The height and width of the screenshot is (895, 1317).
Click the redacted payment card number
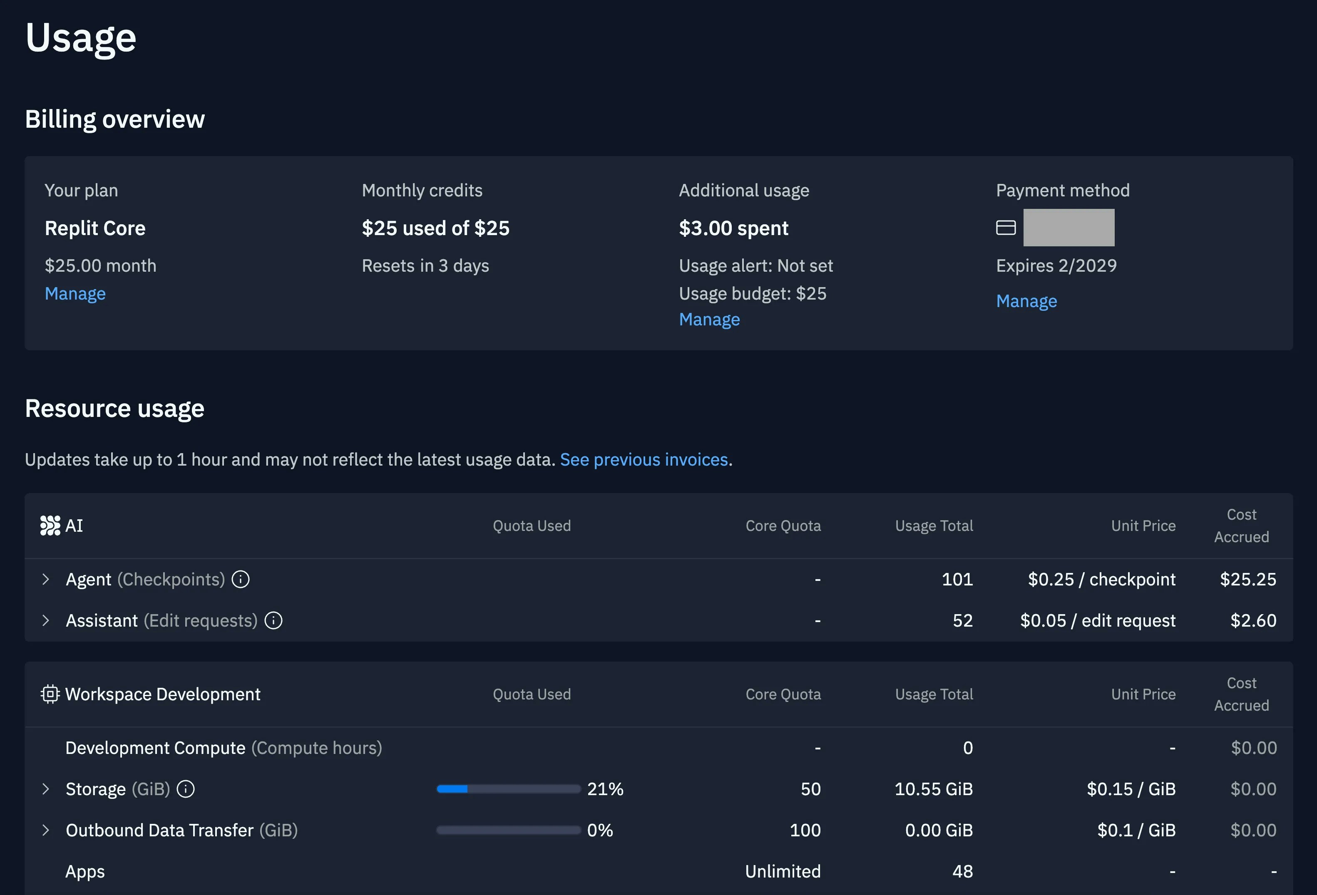pyautogui.click(x=1069, y=228)
